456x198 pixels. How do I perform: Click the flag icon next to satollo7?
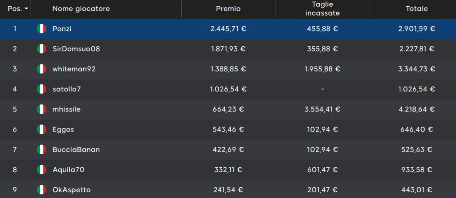click(41, 89)
